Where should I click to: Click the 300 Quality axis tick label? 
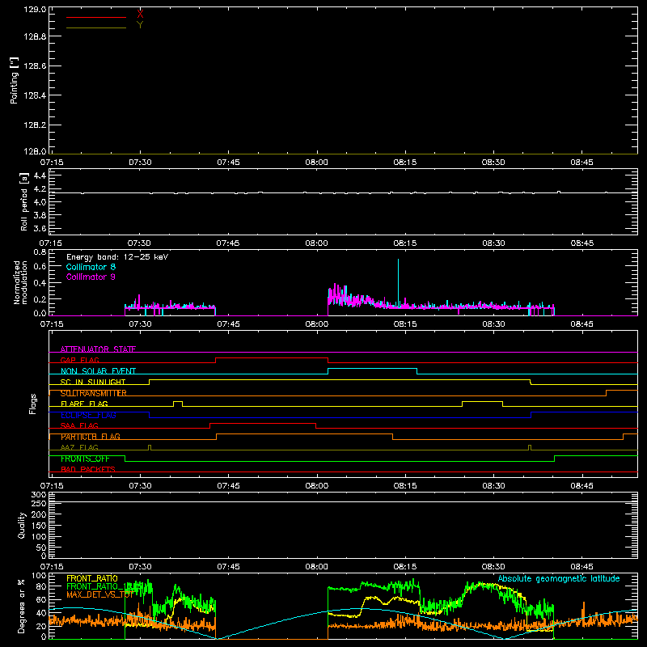39,494
